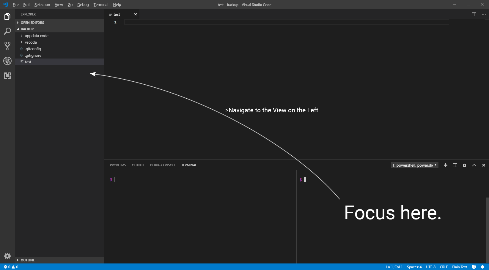Open the File menu
Screen dimensions: 489x270
[15, 4]
